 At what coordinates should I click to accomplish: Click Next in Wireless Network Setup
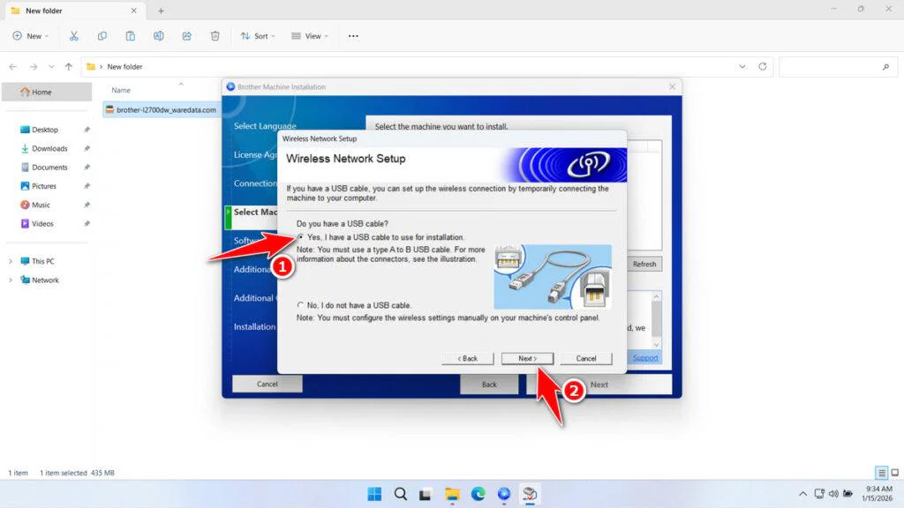point(527,358)
